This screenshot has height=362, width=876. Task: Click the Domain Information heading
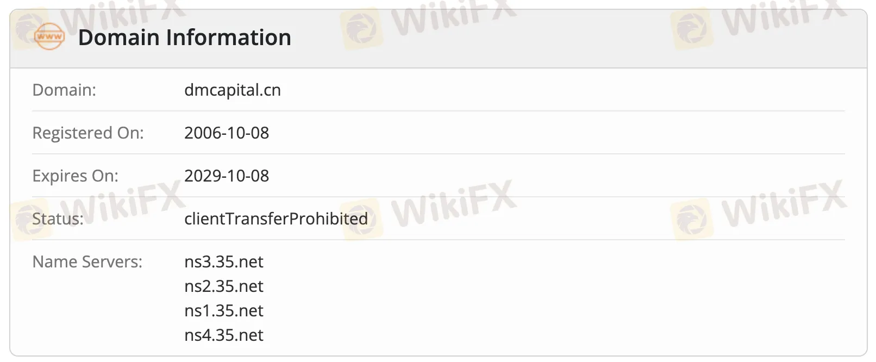pos(185,38)
